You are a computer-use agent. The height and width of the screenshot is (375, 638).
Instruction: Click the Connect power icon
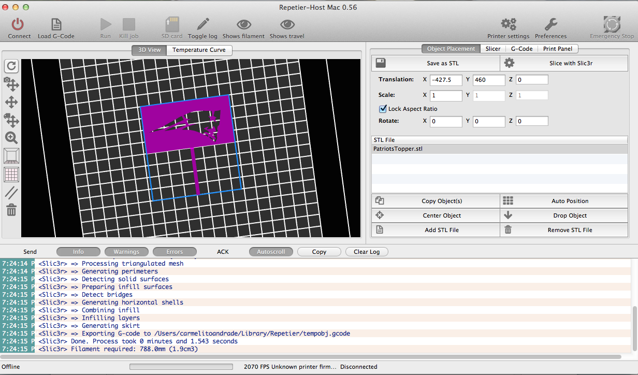click(18, 24)
